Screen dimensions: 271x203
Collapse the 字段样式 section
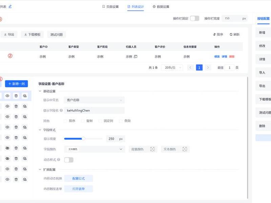coord(40,130)
